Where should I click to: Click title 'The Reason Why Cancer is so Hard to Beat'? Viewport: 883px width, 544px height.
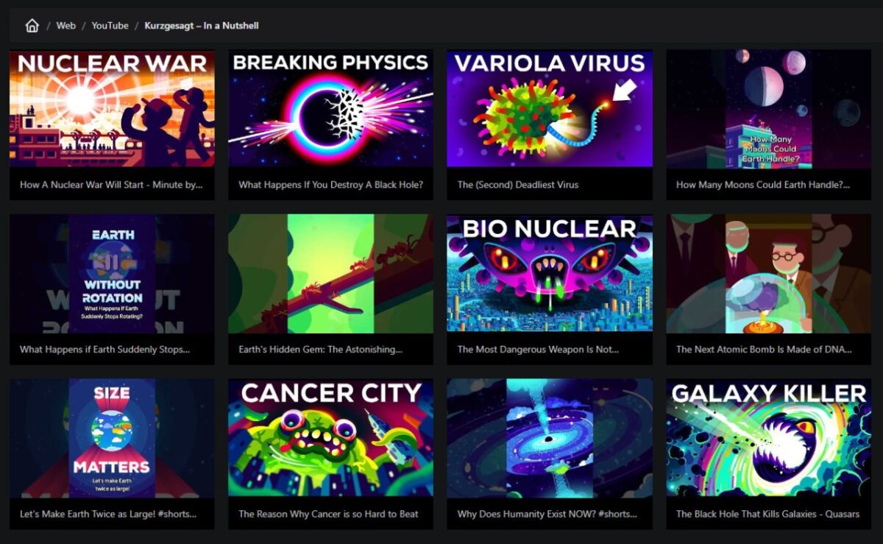click(328, 514)
